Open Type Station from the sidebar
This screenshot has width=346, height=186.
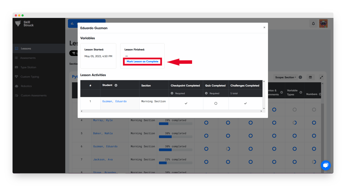click(x=28, y=67)
